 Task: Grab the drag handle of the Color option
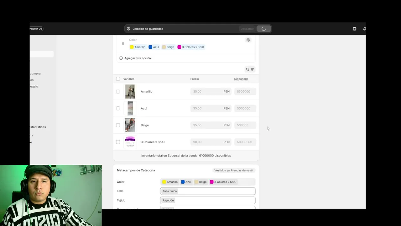(123, 44)
